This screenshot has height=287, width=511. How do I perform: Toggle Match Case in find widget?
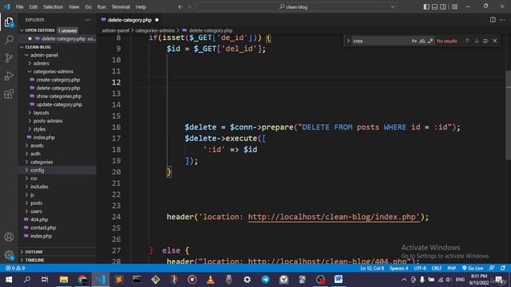(414, 41)
